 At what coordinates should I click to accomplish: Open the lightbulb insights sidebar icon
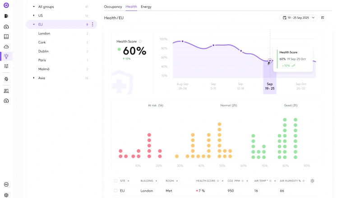pos(6,57)
